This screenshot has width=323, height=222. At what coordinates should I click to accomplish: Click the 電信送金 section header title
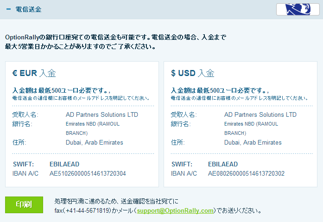[x=28, y=9]
